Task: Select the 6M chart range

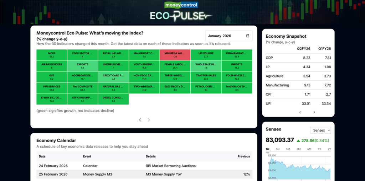Action: coord(309,149)
